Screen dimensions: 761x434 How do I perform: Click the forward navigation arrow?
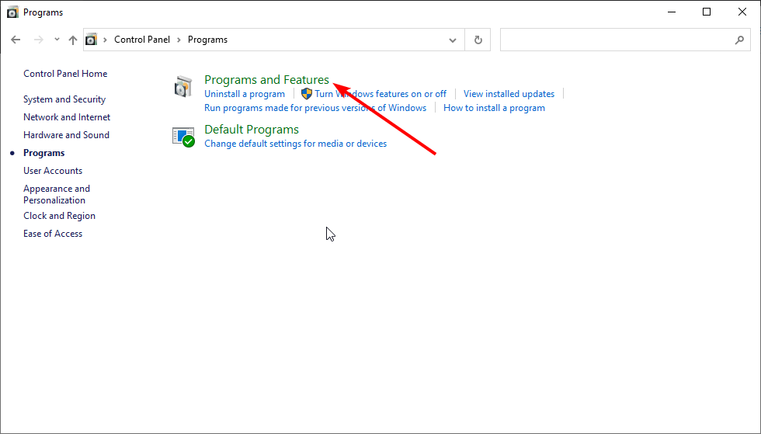[x=38, y=40]
